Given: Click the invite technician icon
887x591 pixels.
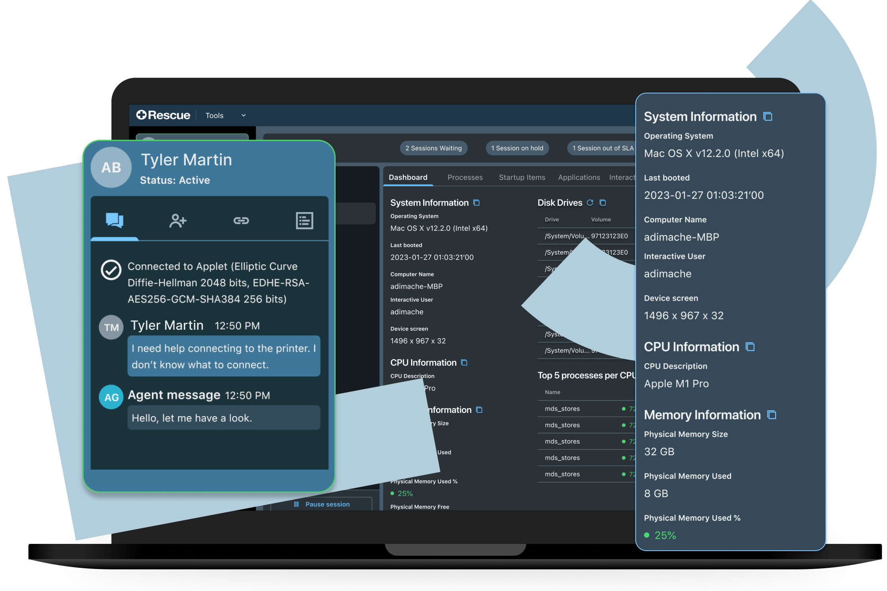Looking at the screenshot, I should [x=178, y=220].
